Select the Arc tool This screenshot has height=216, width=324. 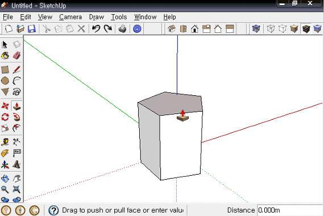click(x=16, y=81)
